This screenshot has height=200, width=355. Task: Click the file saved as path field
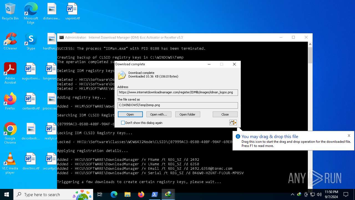pyautogui.click(x=177, y=105)
